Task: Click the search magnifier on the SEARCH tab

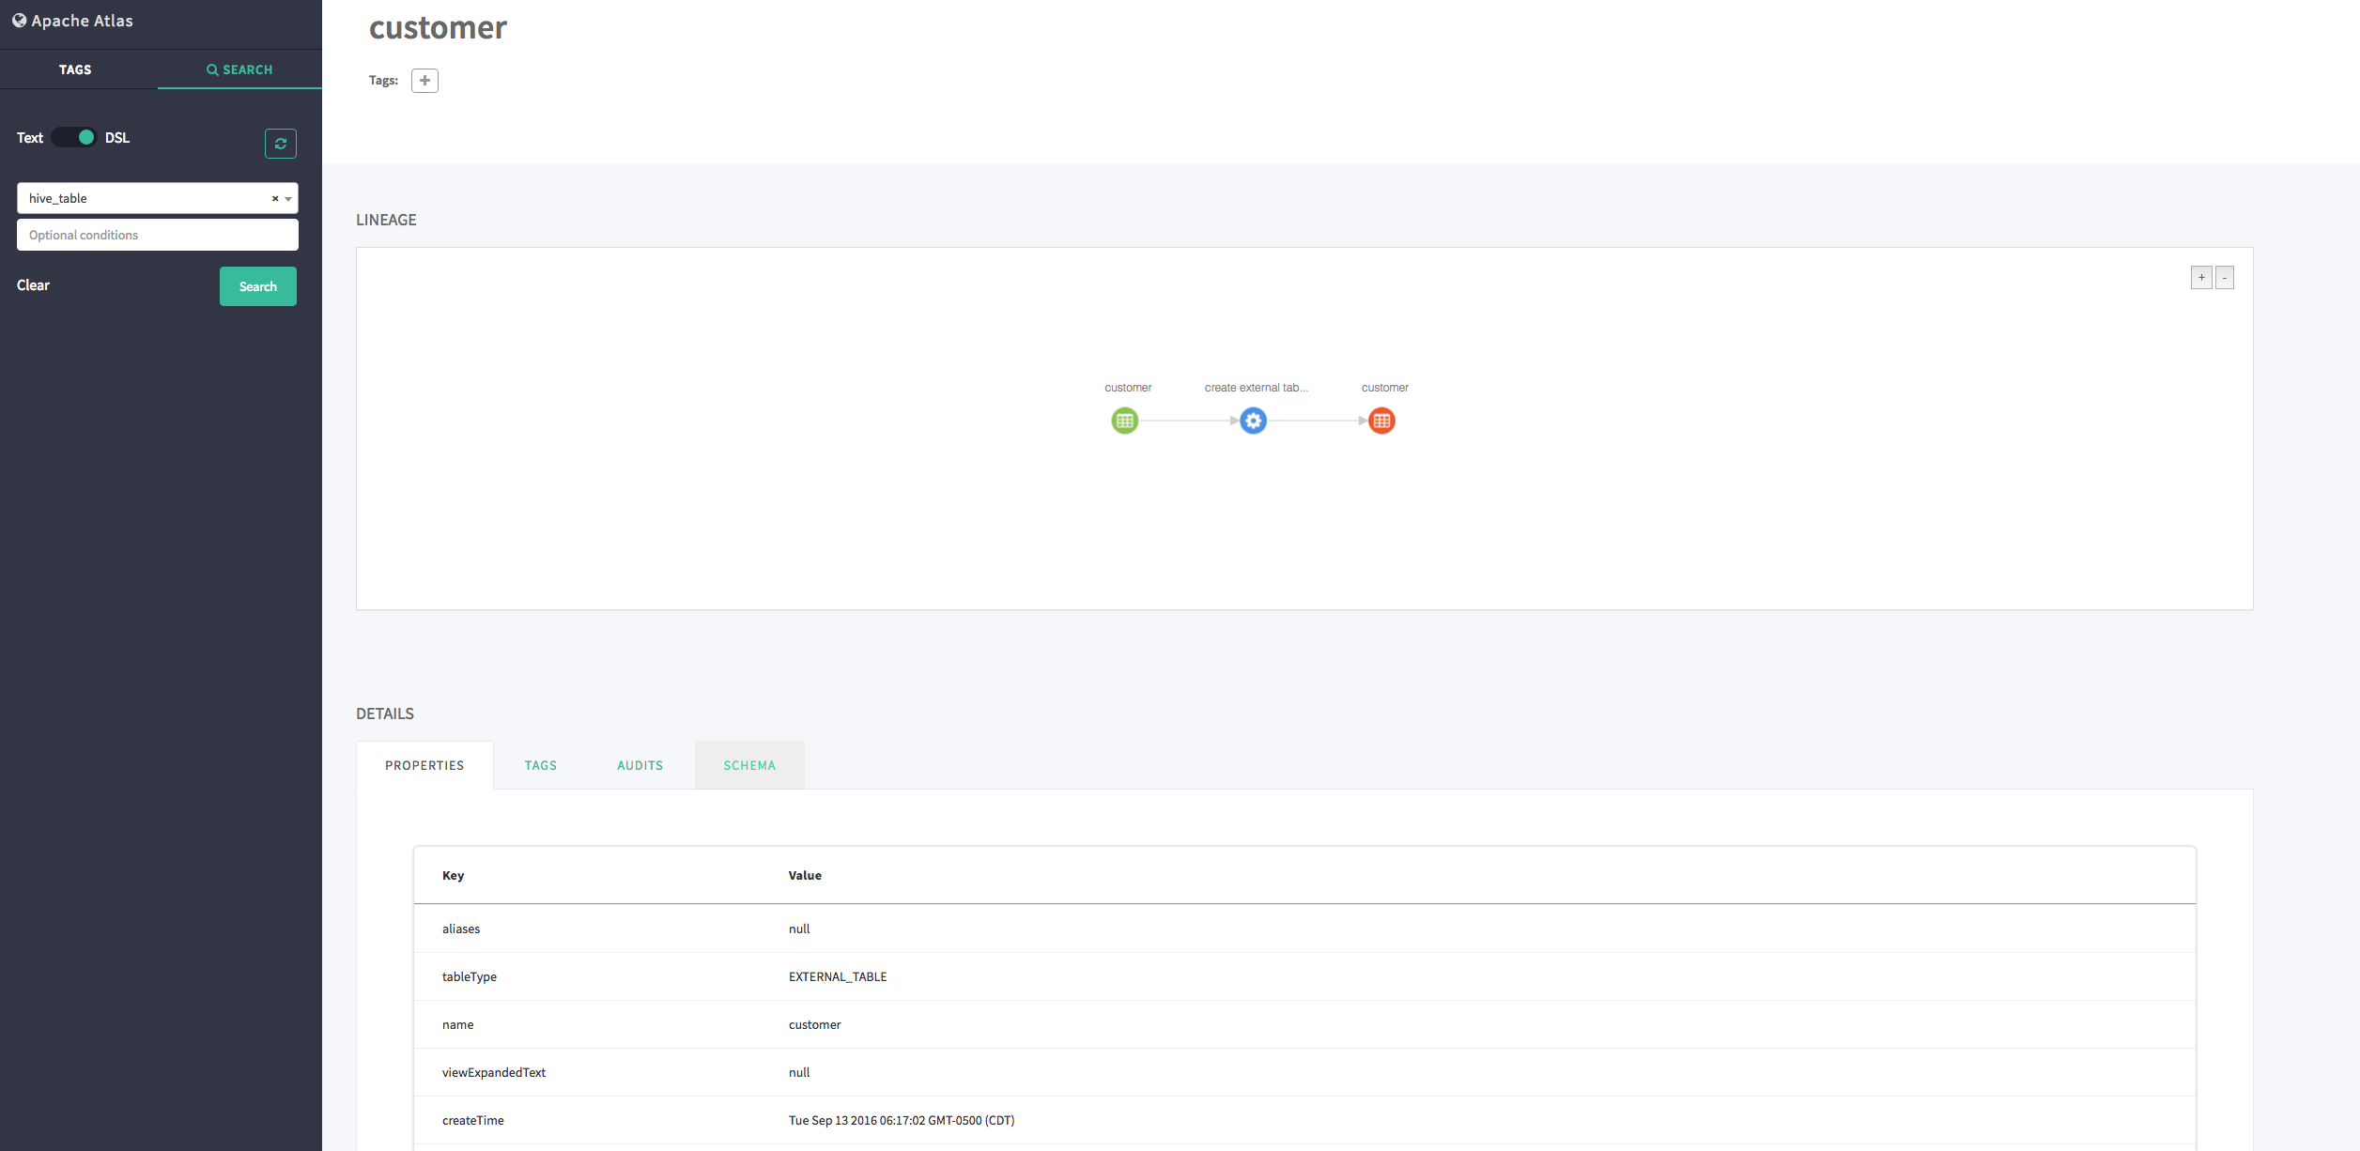Action: pyautogui.click(x=210, y=69)
